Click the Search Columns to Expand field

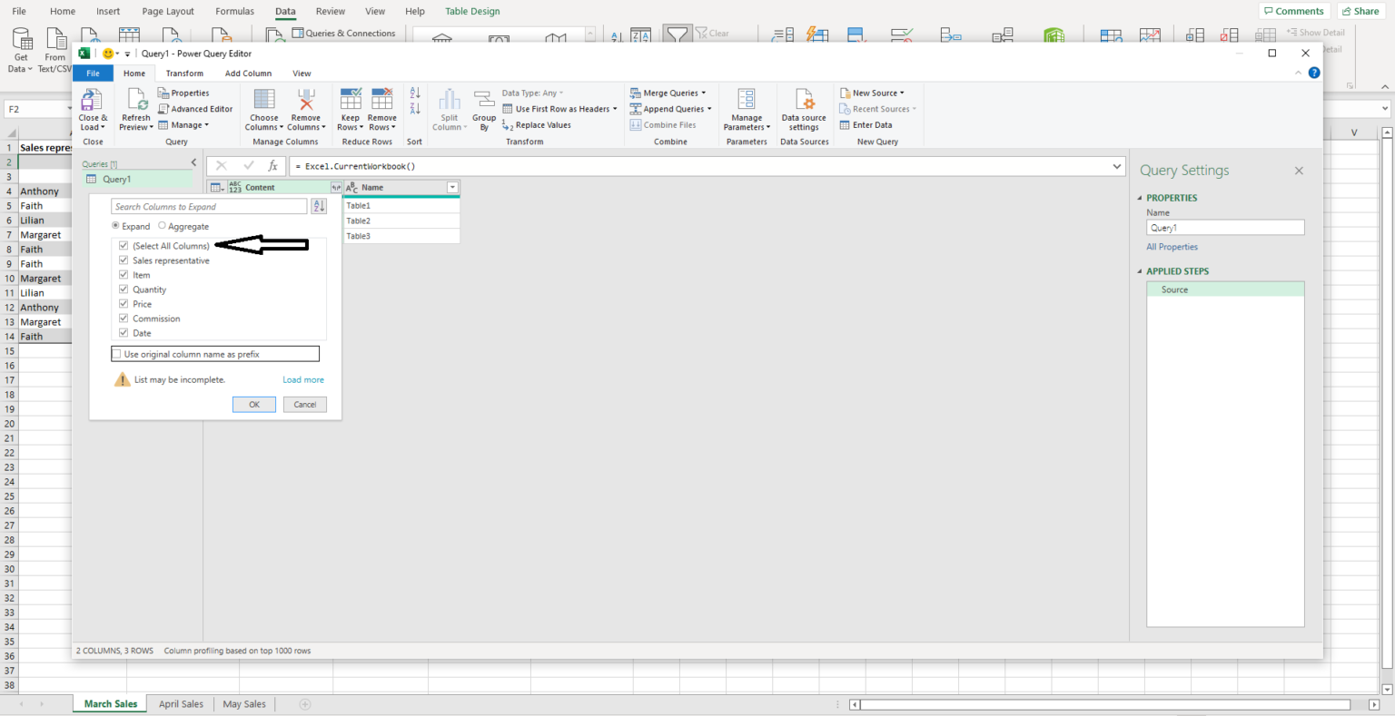tap(209, 207)
